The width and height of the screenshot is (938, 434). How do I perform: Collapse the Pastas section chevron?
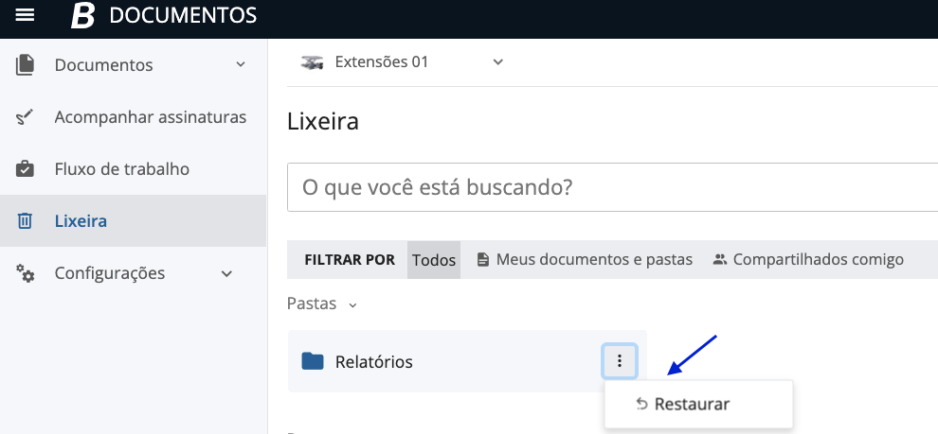pos(352,305)
